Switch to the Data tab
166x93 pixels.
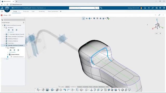[33, 11]
